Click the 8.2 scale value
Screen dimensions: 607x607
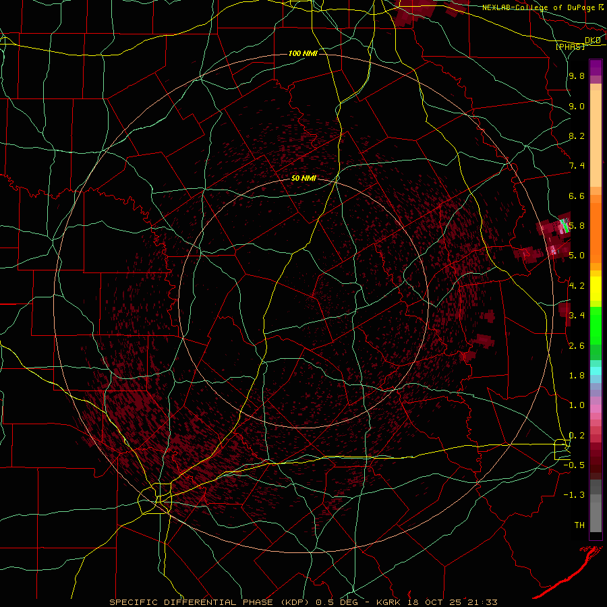click(x=577, y=136)
